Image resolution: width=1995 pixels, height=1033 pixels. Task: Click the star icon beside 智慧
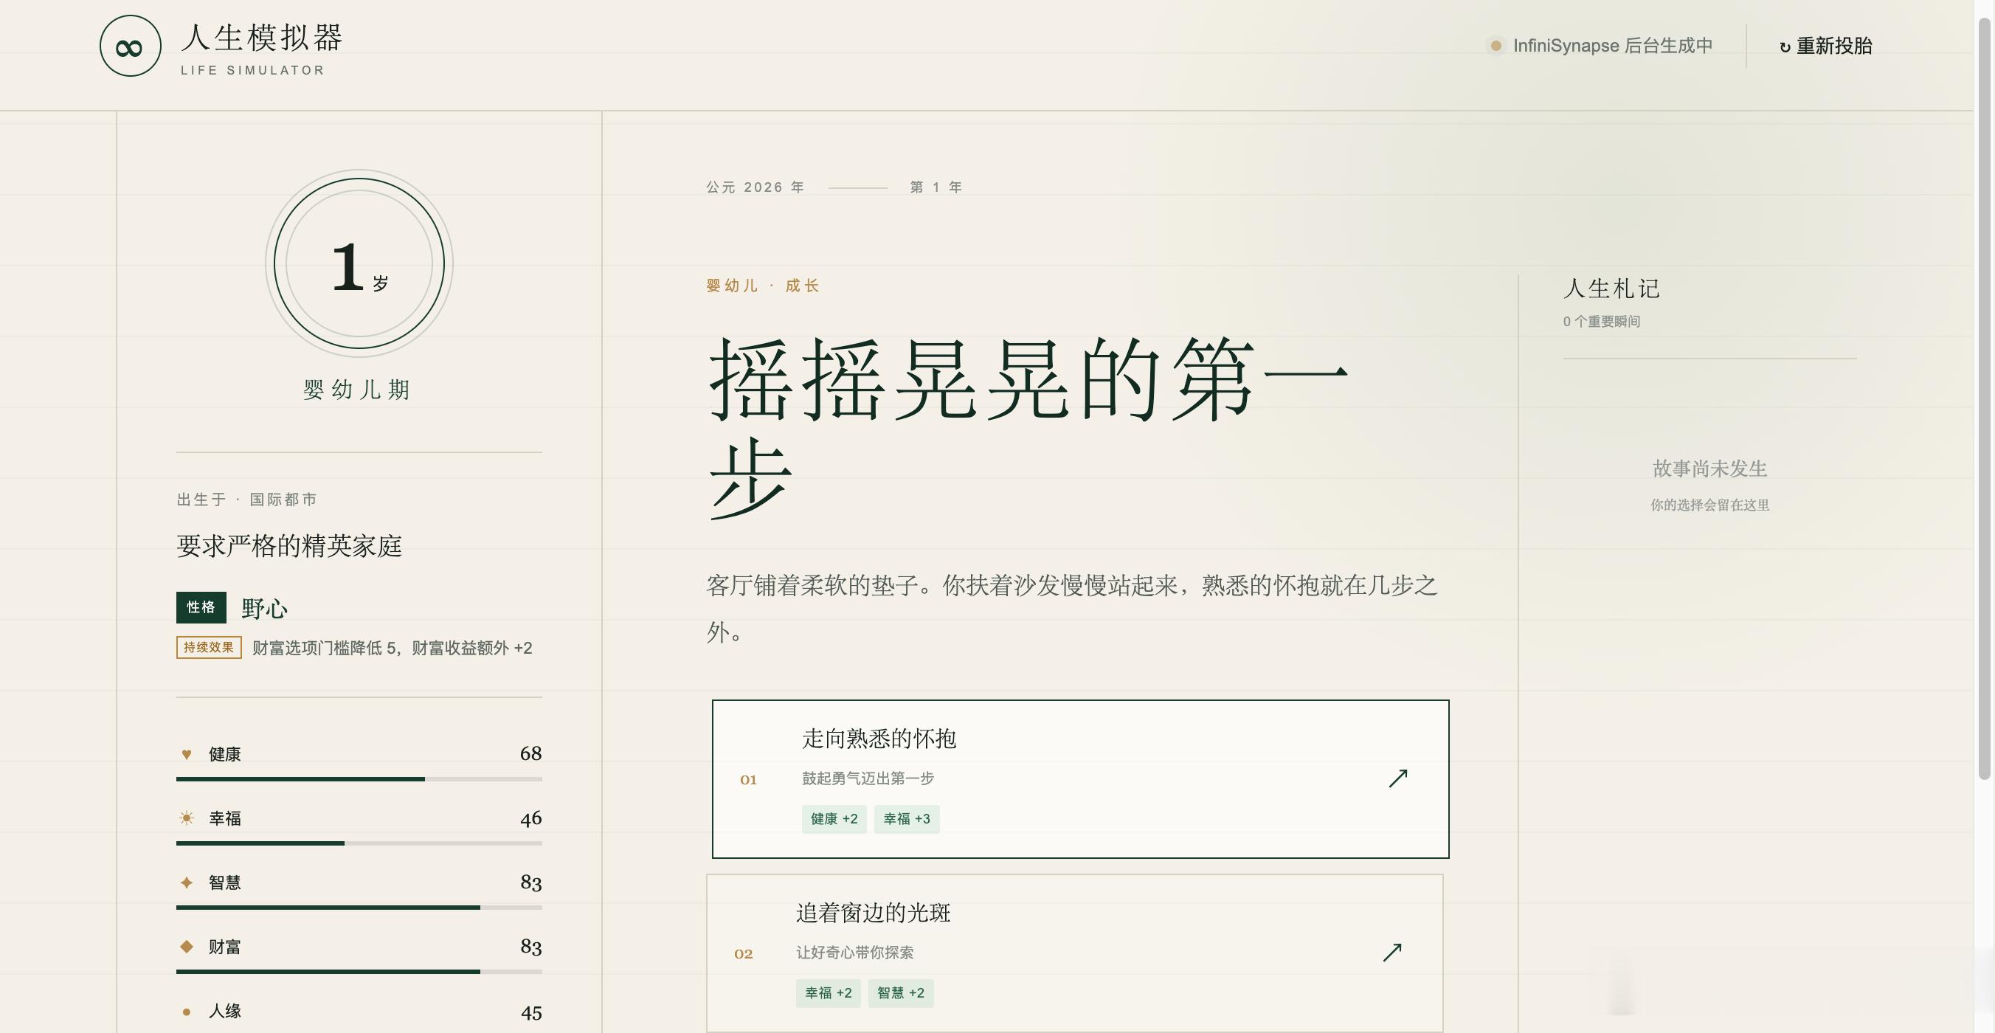pyautogui.click(x=186, y=882)
